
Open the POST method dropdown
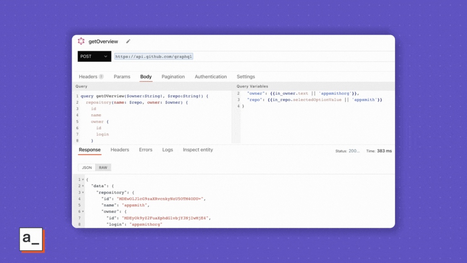pos(94,57)
